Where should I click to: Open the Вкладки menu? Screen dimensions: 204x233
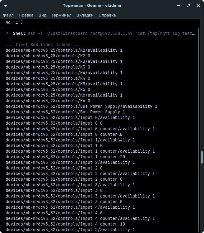click(x=85, y=15)
